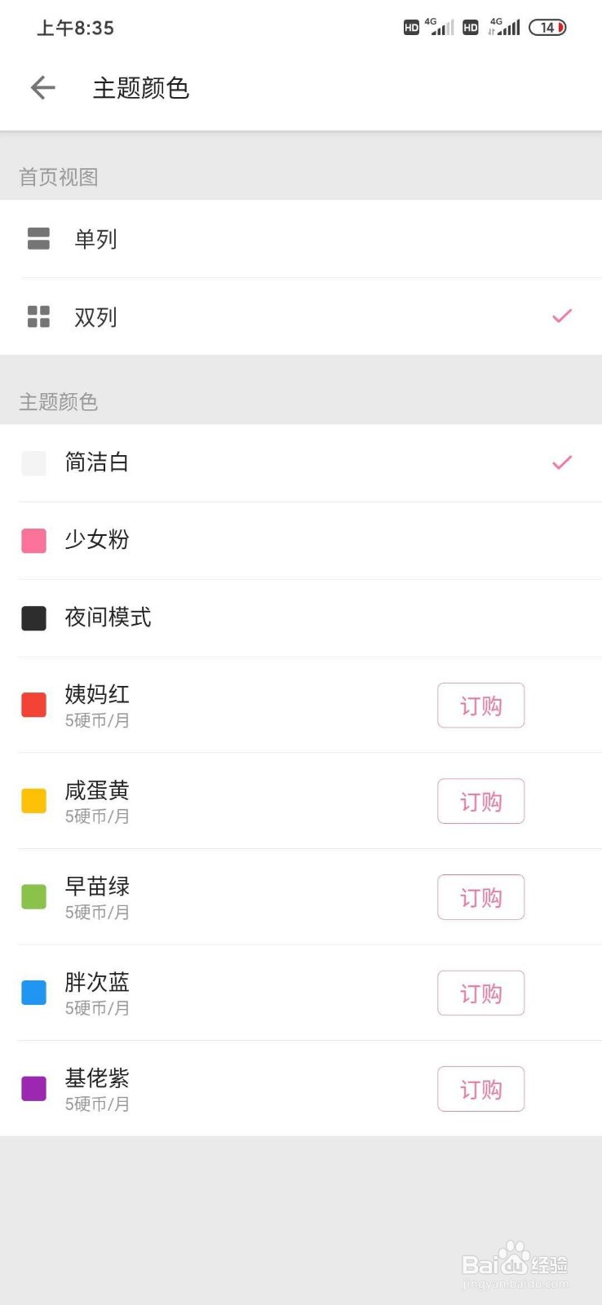The image size is (602, 1305).
Task: Click the 姨妈红 red swatch
Action: click(33, 705)
